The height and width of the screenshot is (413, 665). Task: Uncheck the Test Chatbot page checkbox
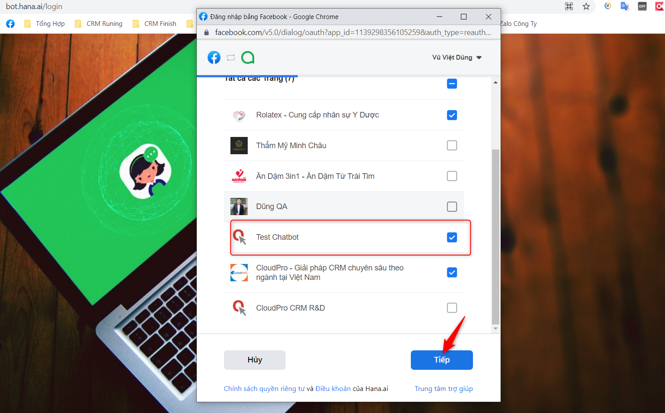[452, 238]
